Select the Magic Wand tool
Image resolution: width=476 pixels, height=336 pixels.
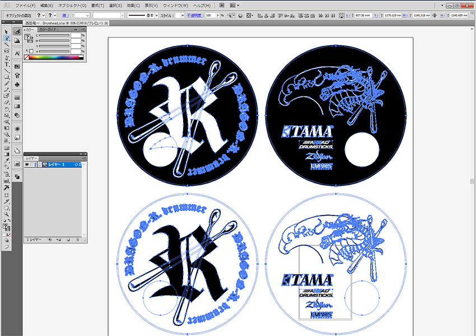pos(6,45)
